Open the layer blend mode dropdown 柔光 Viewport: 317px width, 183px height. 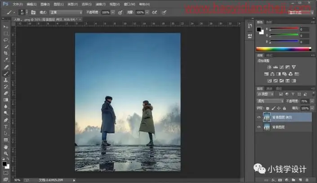[x=270, y=101]
